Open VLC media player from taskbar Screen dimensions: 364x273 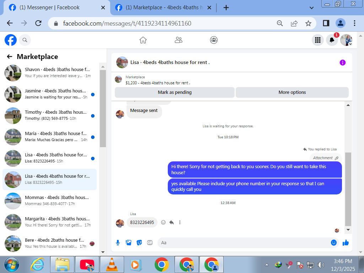click(x=112, y=264)
